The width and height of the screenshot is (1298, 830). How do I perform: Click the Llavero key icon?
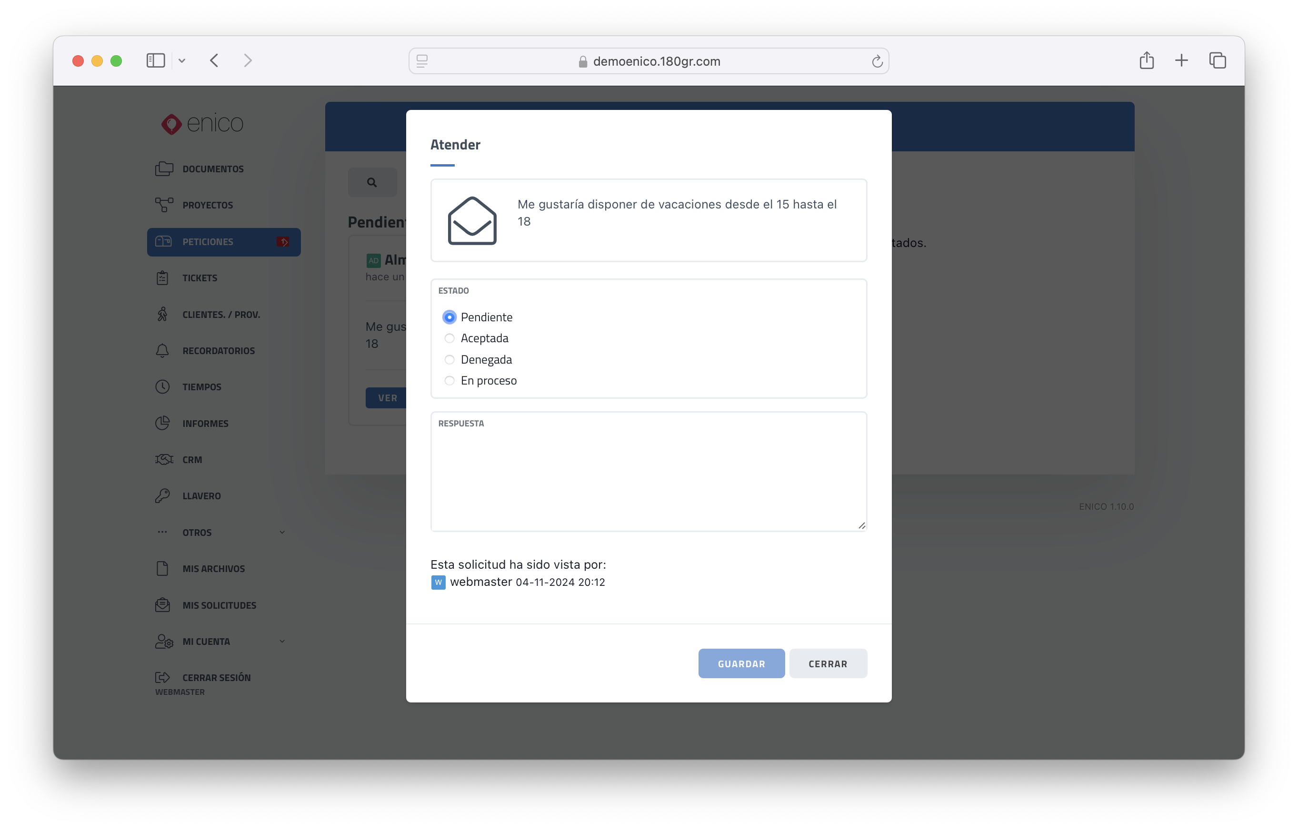tap(162, 496)
